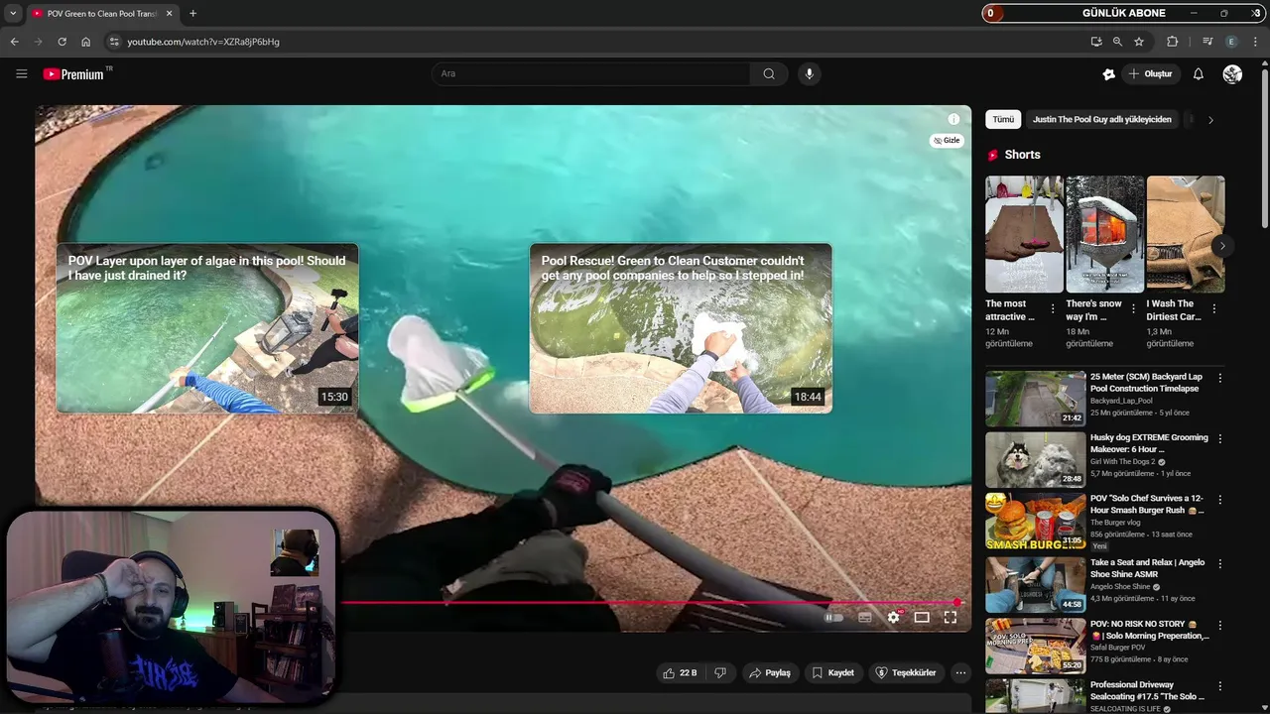The width and height of the screenshot is (1270, 714).
Task: Hide end screen cards with Gizle
Action: click(x=947, y=141)
